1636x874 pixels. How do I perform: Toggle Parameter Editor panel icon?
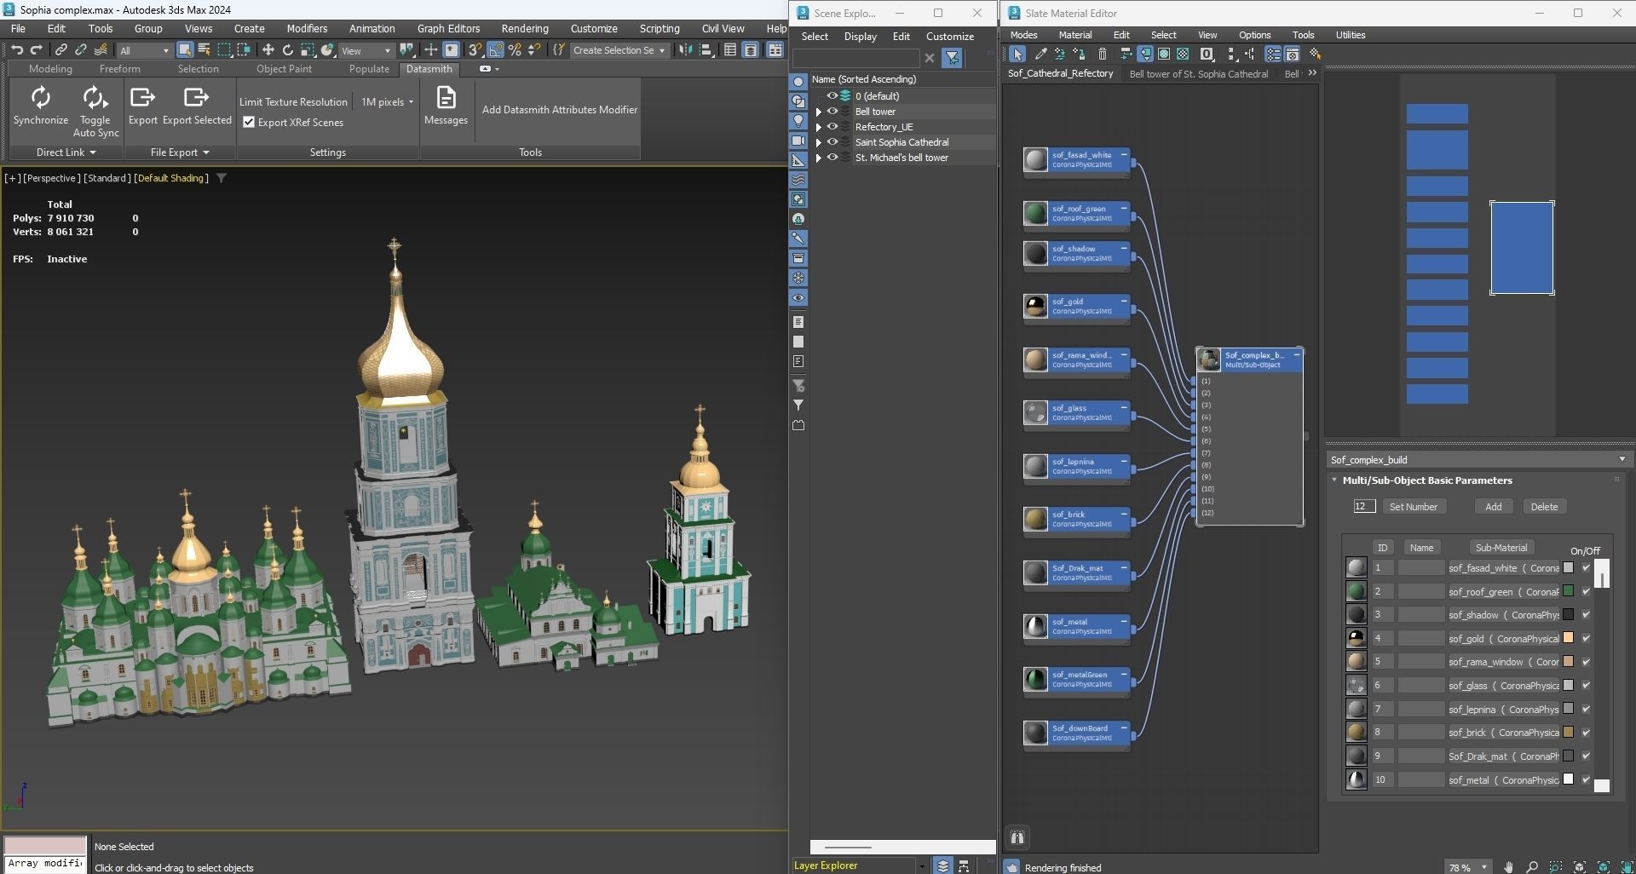(x=1293, y=54)
